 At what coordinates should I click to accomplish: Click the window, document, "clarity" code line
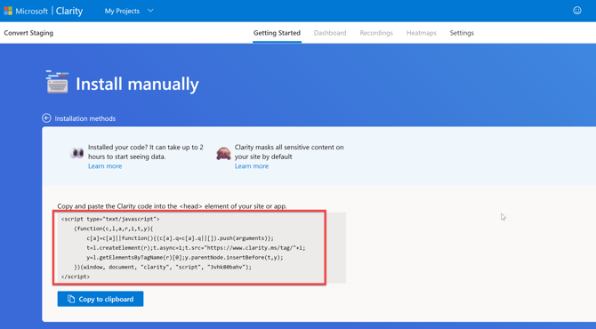(x=163, y=267)
